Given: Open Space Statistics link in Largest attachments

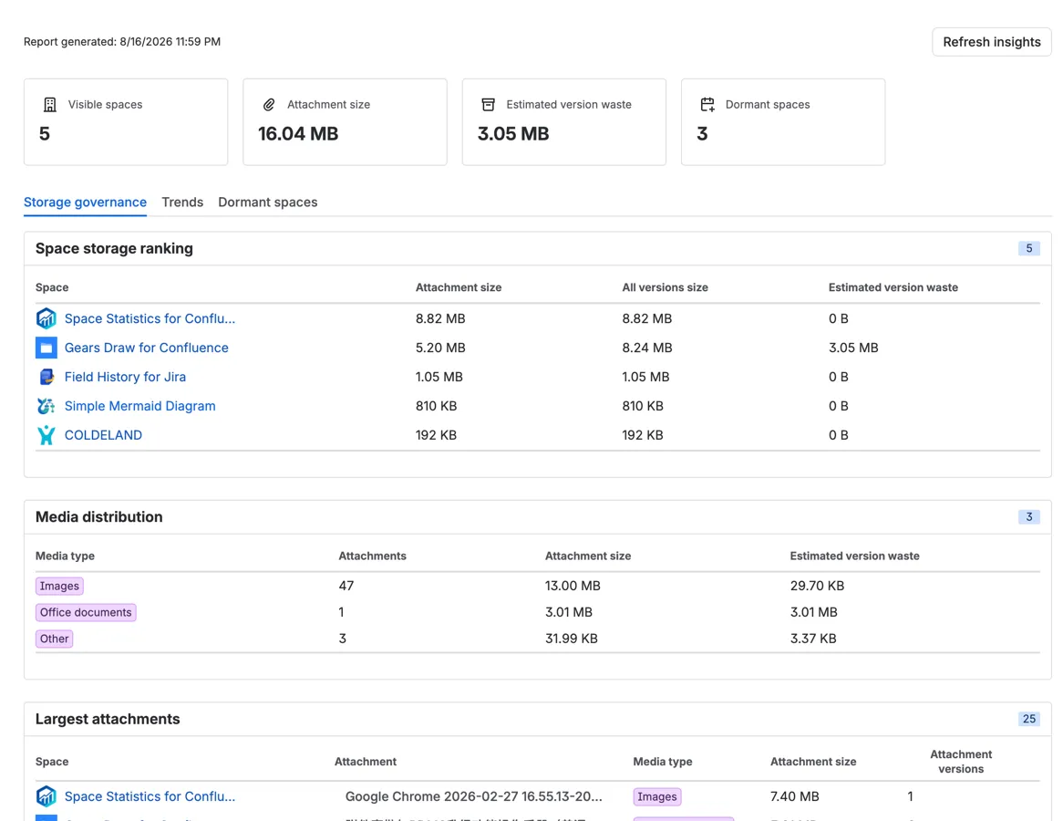Looking at the screenshot, I should 150,795.
